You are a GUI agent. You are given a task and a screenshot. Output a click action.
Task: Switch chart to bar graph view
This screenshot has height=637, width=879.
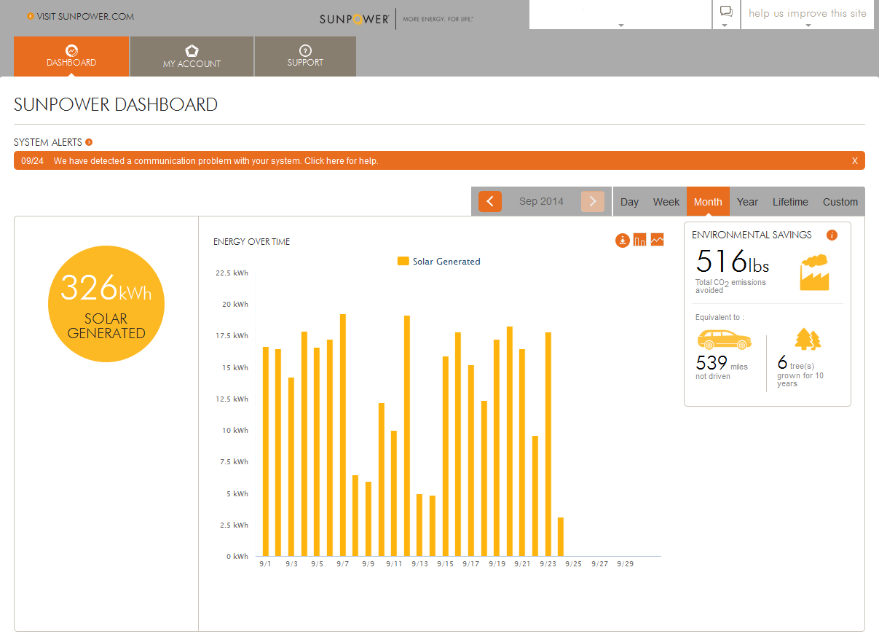639,241
